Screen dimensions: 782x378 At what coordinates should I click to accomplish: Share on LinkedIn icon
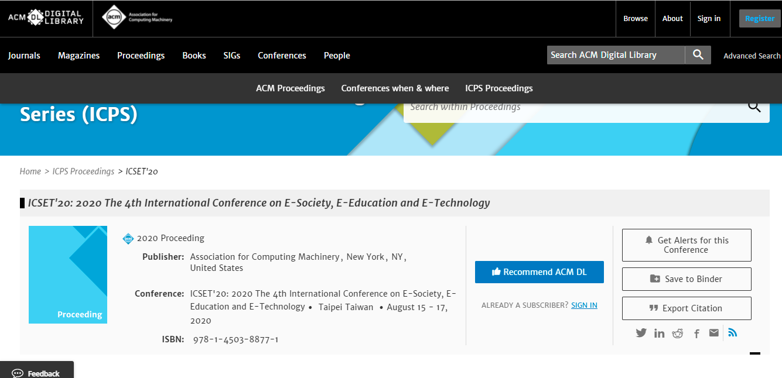point(660,334)
